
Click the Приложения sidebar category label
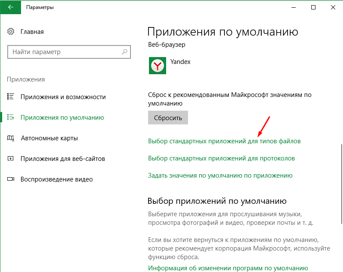click(26, 79)
